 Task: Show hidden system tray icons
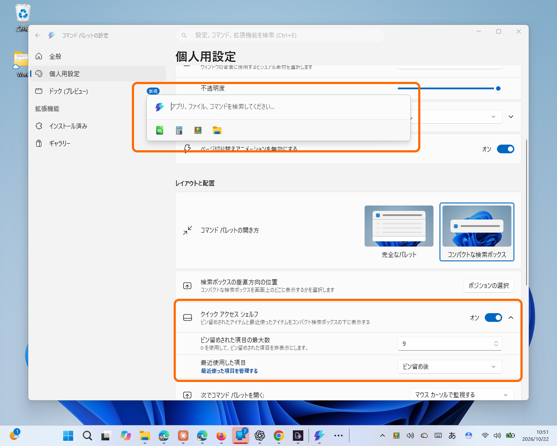coord(382,436)
